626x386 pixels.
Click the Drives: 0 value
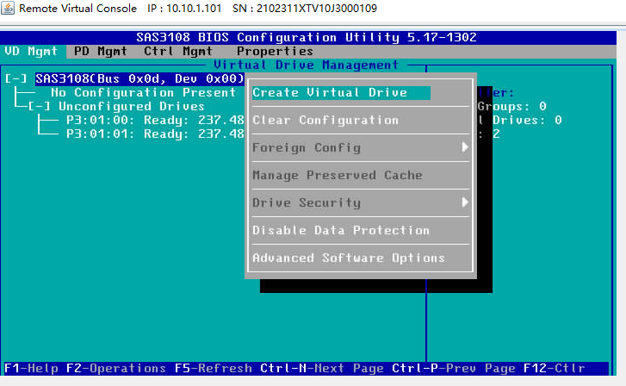[527, 121]
